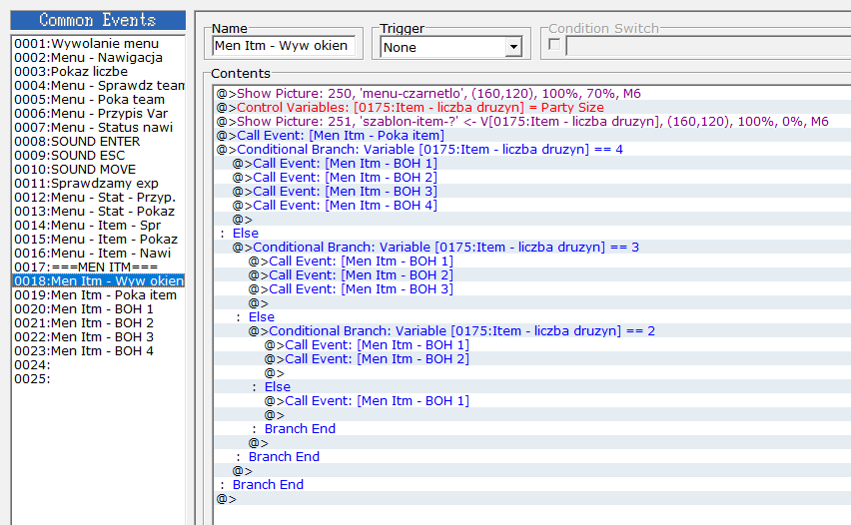This screenshot has width=851, height=525.
Task: Select event 0020:Men Itm - BOH 1
Action: click(x=98, y=309)
